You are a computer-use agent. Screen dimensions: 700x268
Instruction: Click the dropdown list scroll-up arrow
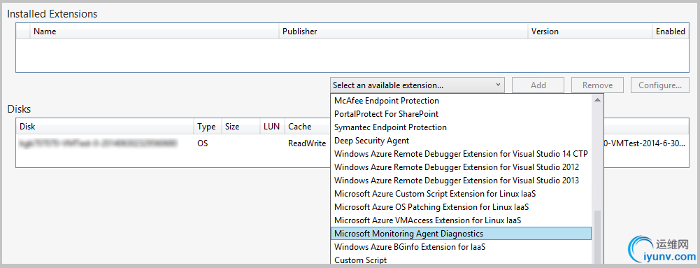point(597,99)
